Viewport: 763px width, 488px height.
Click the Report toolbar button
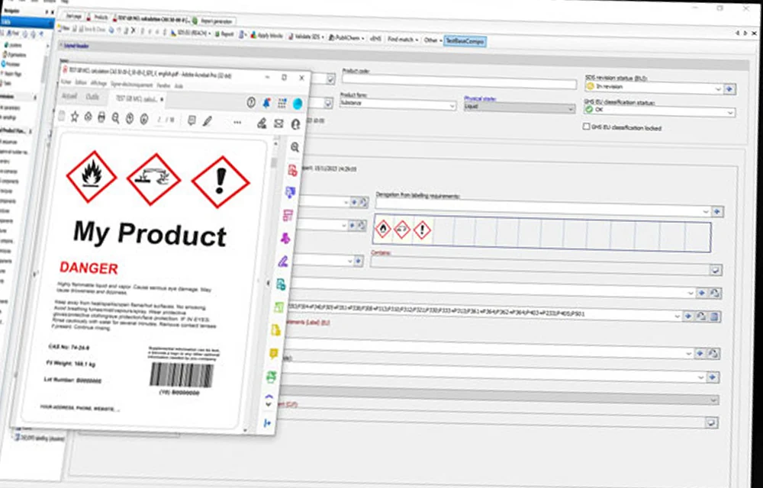click(224, 34)
